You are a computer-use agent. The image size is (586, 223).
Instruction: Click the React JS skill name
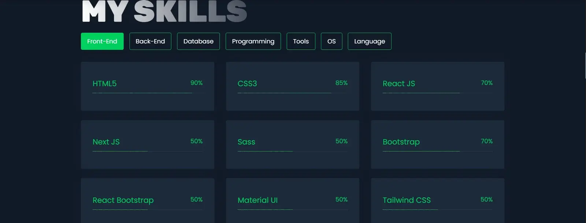click(x=399, y=83)
